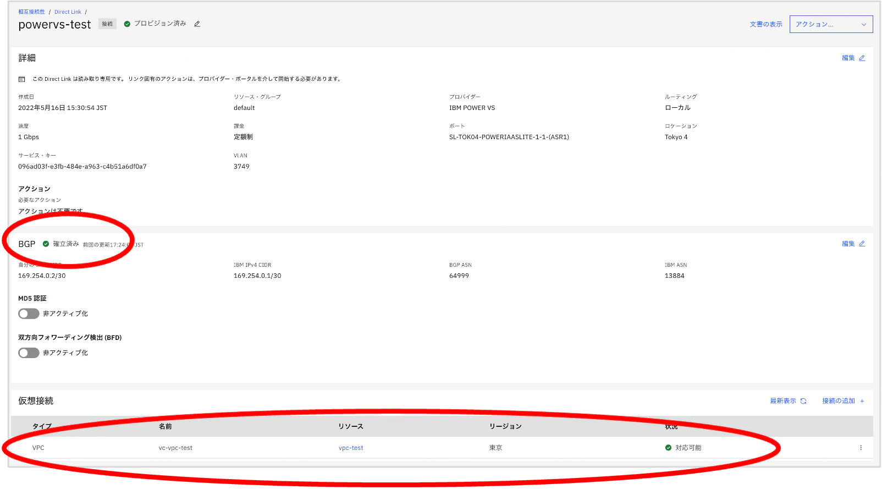The height and width of the screenshot is (489, 882).
Task: Click the リージョン column header
Action: click(505, 426)
